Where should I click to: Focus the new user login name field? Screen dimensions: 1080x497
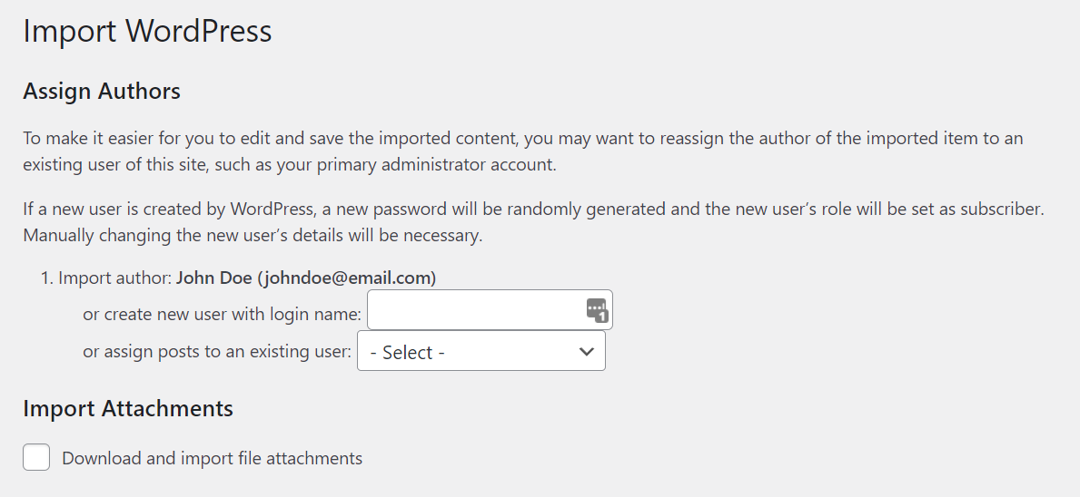[x=472, y=310]
